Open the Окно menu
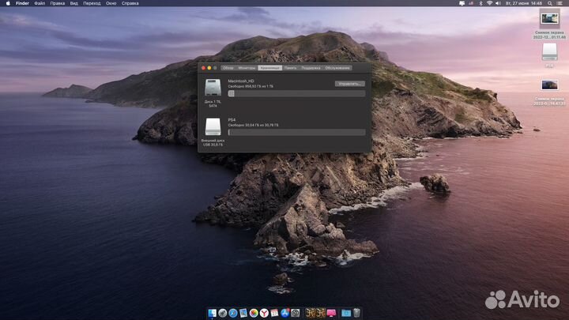Screen dimensions: 569x320 111,3
